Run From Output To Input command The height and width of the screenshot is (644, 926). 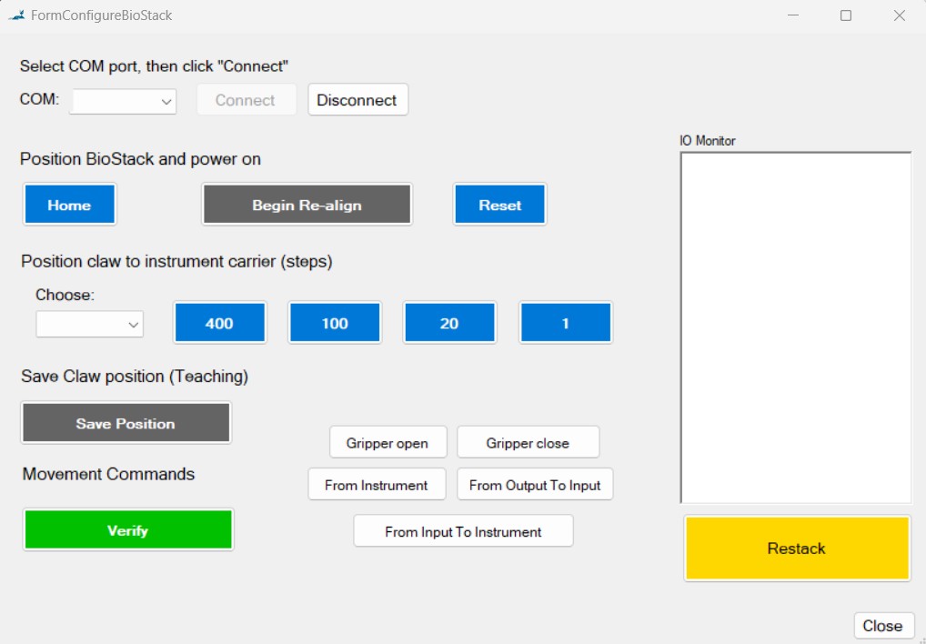pyautogui.click(x=535, y=484)
